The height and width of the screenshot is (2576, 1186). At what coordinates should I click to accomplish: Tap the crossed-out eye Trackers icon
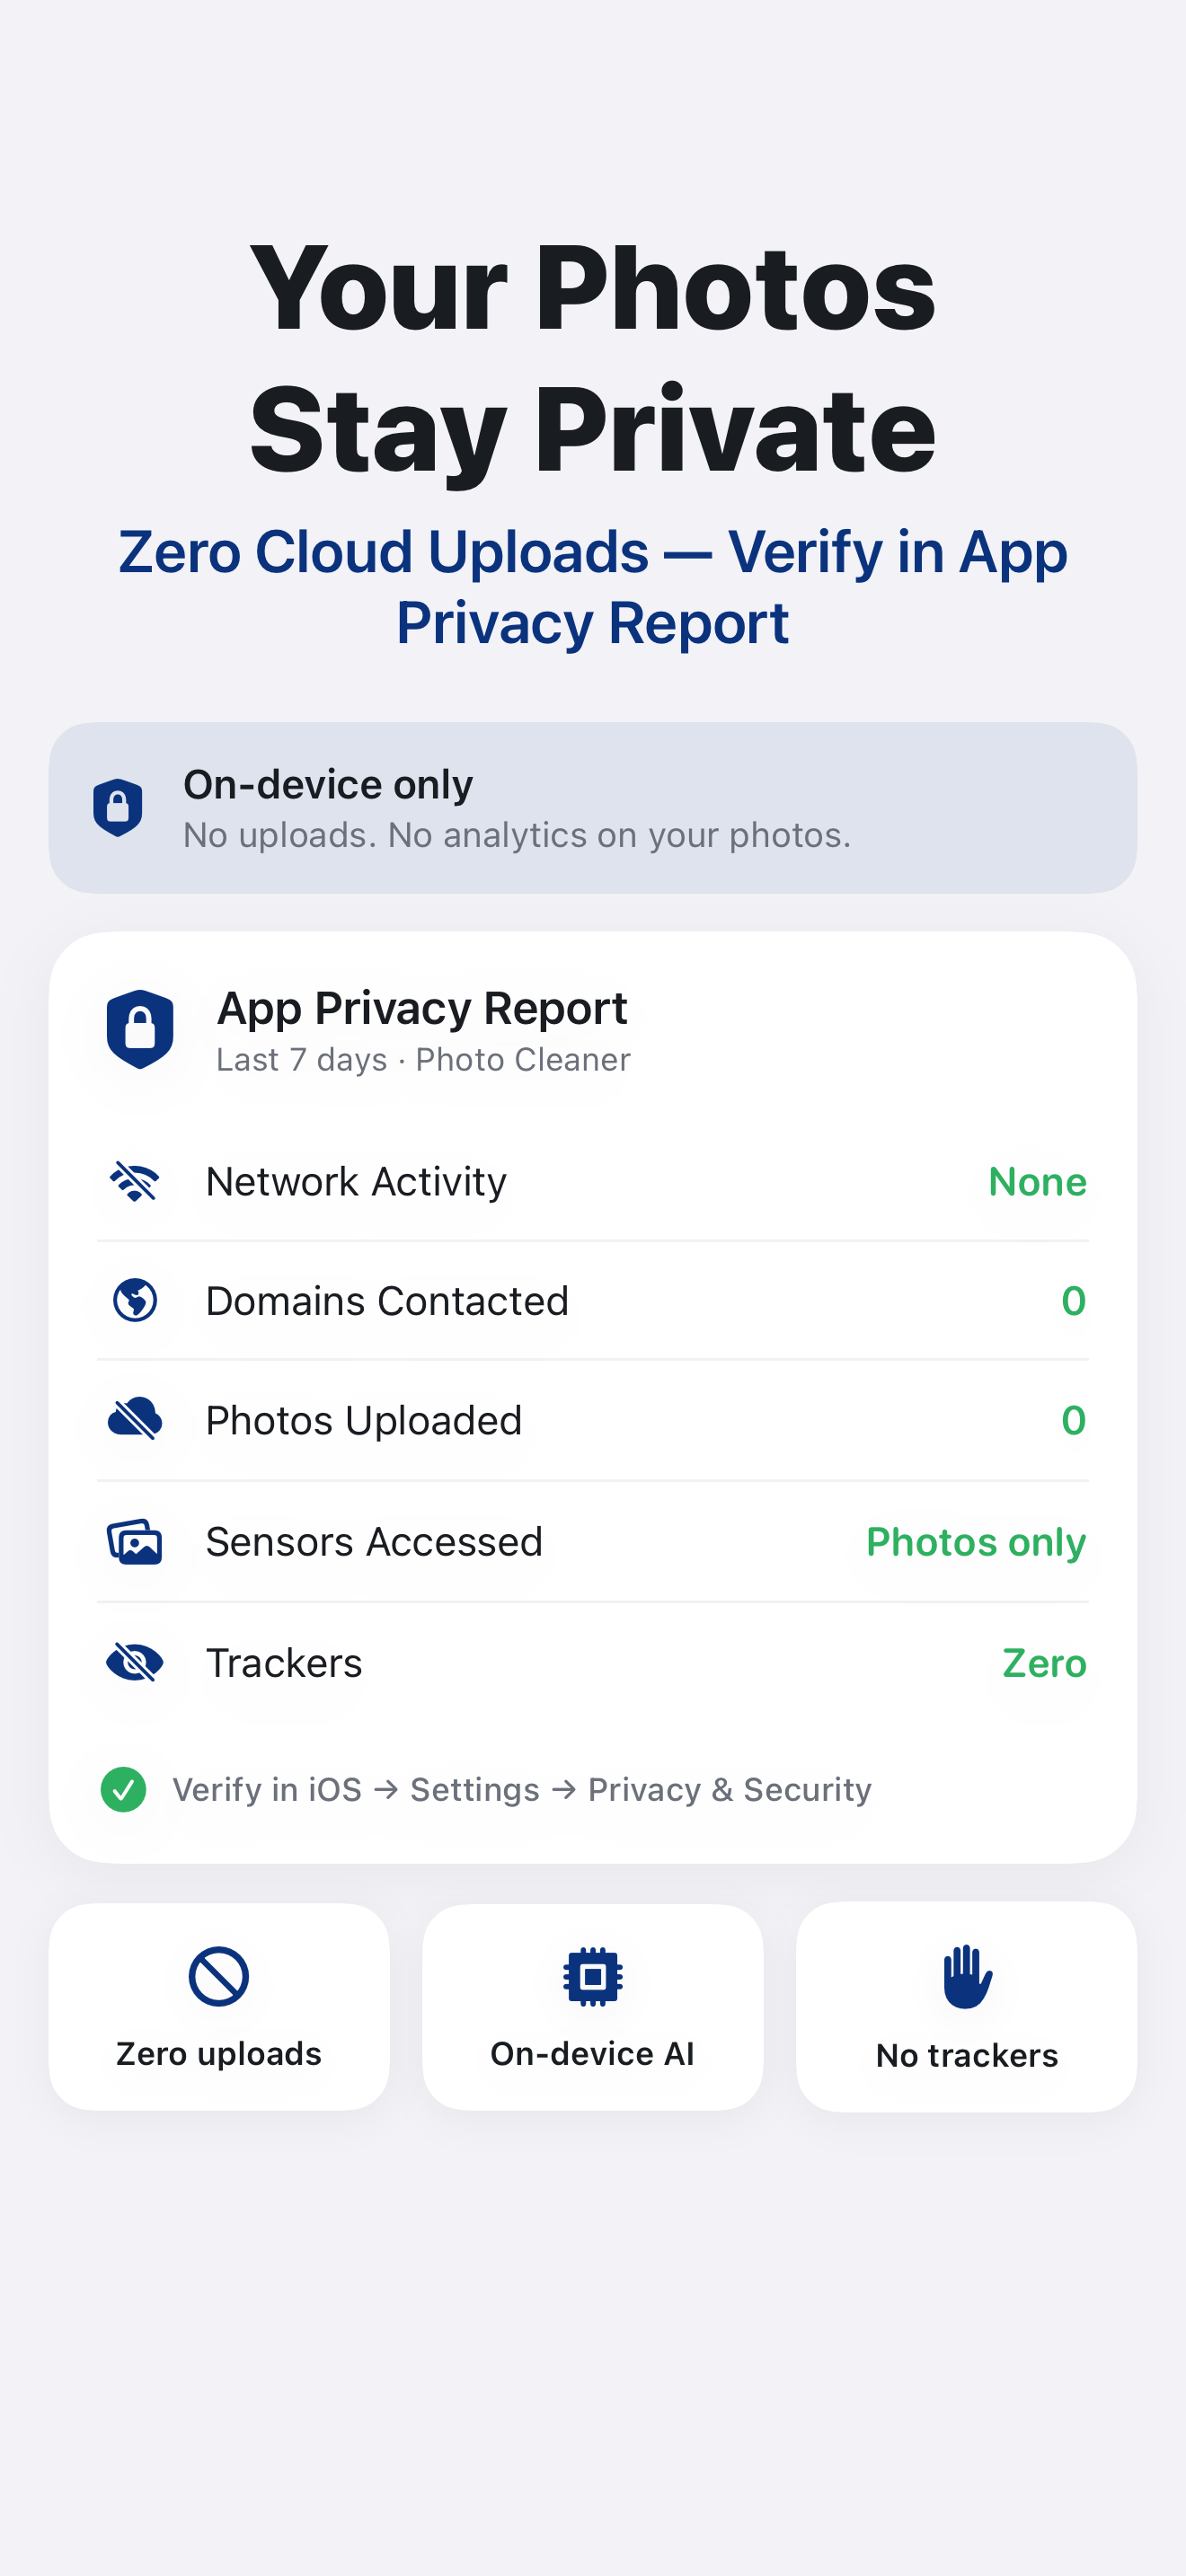(x=135, y=1663)
